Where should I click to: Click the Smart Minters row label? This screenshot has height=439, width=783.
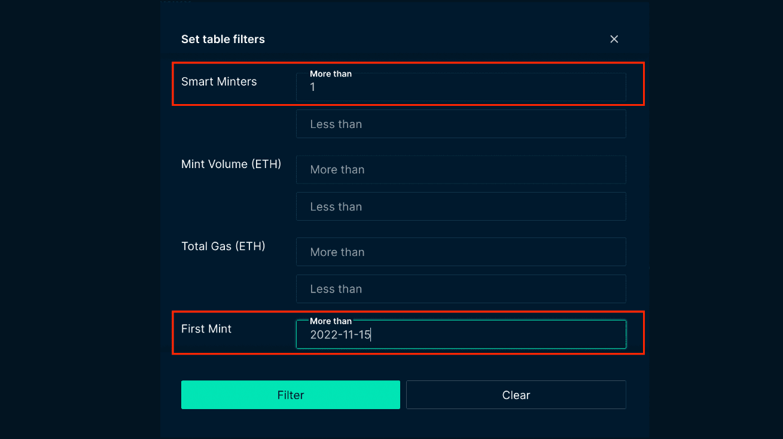point(219,81)
